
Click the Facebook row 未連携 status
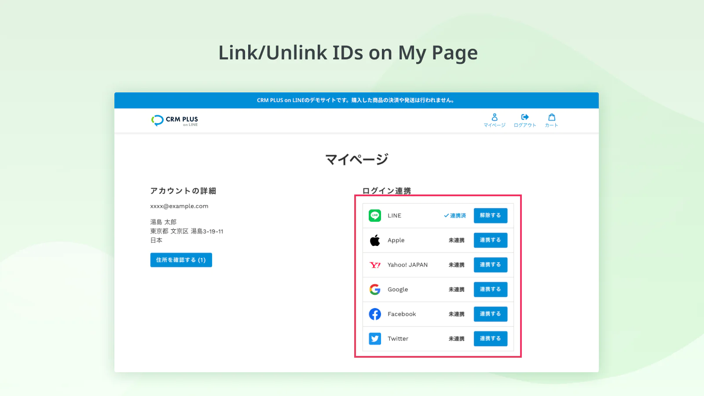[x=457, y=314]
